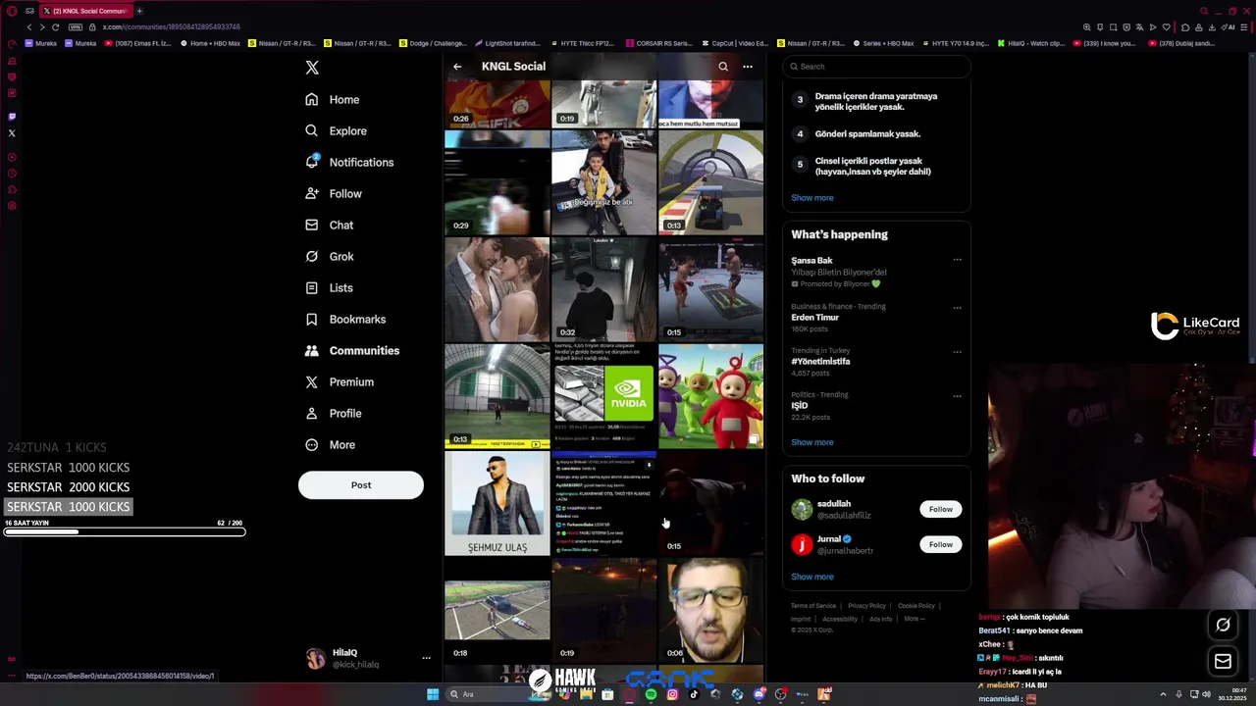Open the sadullah profile avatar
Screen dimensions: 1256x706
802,509
